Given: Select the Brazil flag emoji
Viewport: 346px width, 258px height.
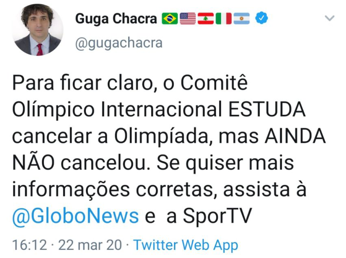Looking at the screenshot, I should [170, 17].
